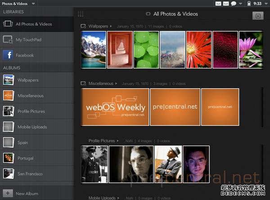The height and width of the screenshot is (200, 270).
Task: Open the San Francisco album in sidebar
Action: pos(37,173)
